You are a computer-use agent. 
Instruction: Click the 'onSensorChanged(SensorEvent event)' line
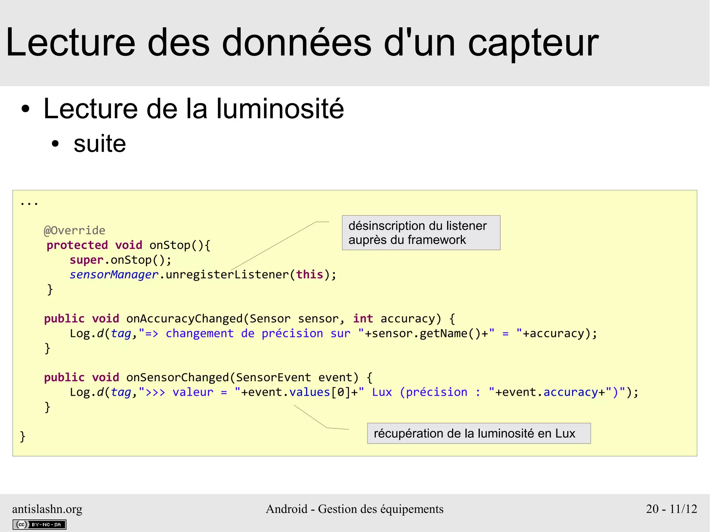click(208, 377)
